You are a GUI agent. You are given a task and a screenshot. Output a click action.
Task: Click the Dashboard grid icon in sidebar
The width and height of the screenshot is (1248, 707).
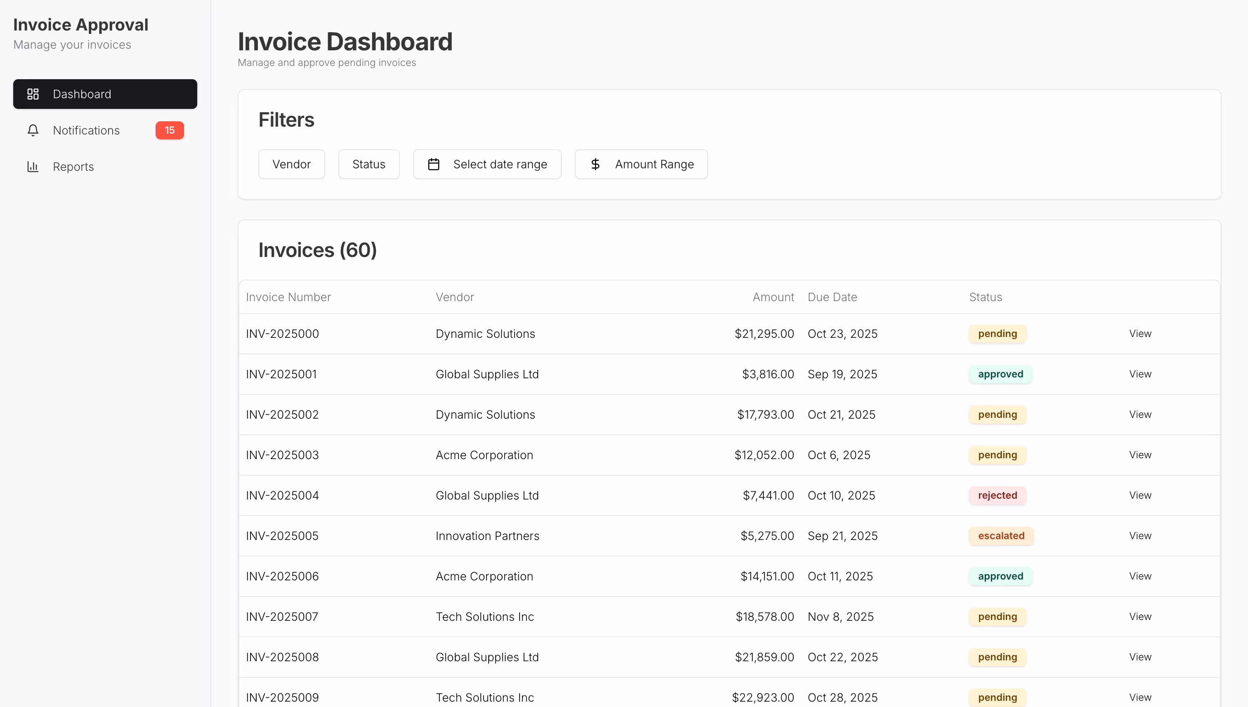click(33, 94)
